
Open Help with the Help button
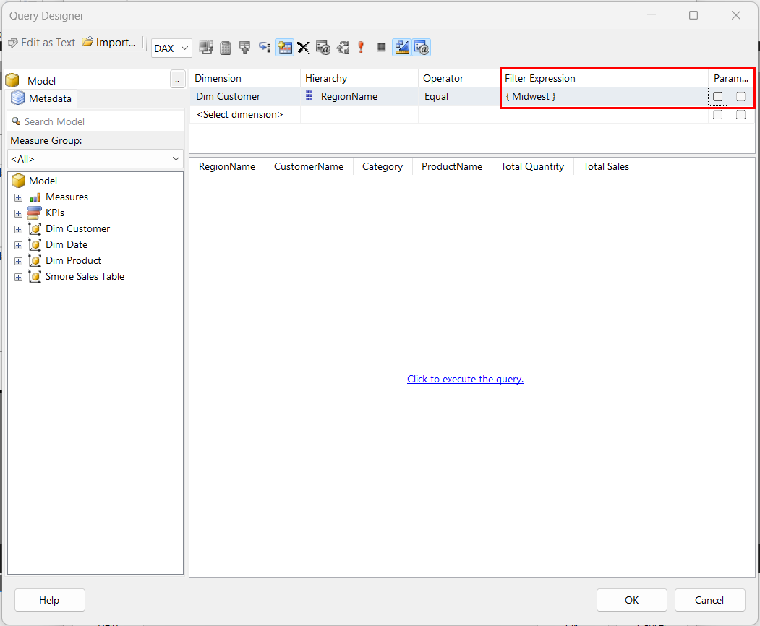point(49,600)
